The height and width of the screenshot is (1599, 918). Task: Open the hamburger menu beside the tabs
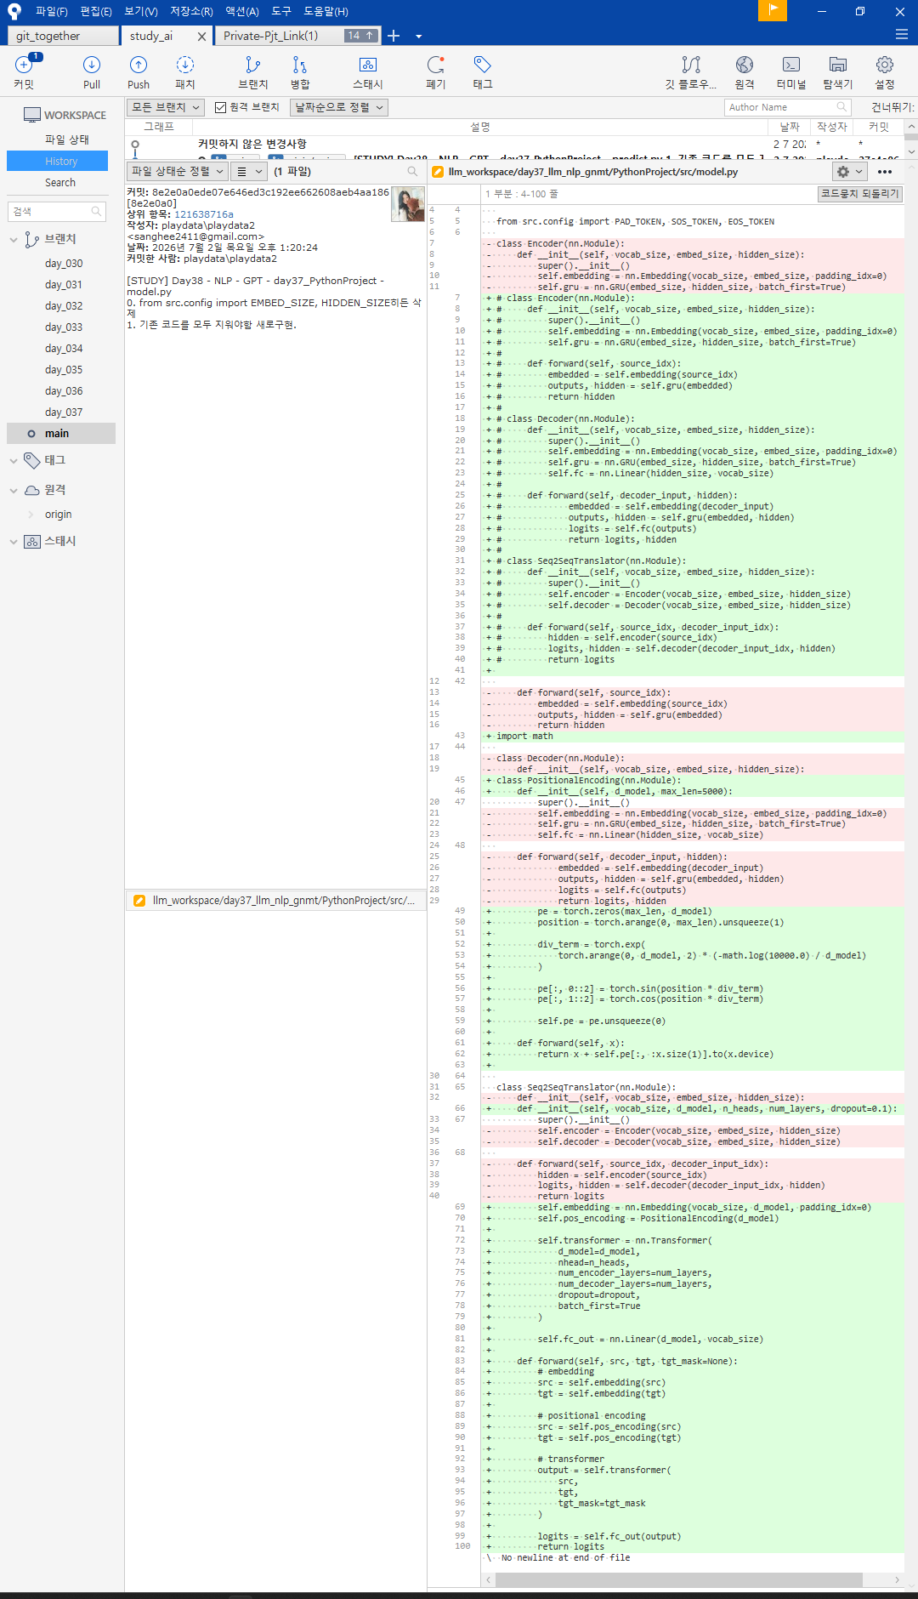click(x=902, y=35)
